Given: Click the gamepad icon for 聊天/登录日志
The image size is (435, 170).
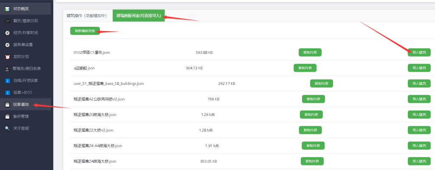Looking at the screenshot, I should pos(7,21).
